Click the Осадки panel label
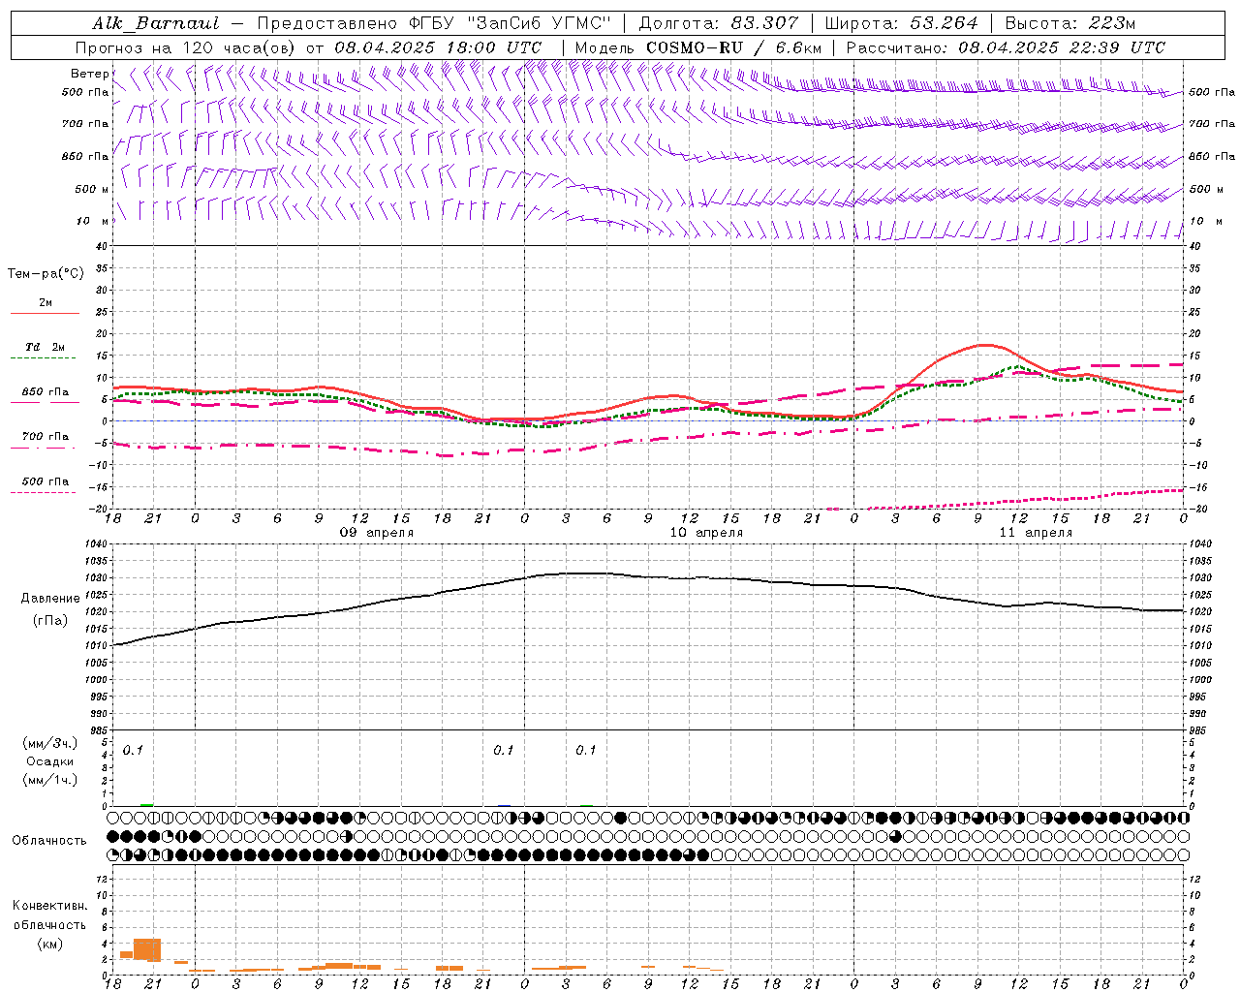Viewport: 1240px width, 992px height. pos(50,761)
